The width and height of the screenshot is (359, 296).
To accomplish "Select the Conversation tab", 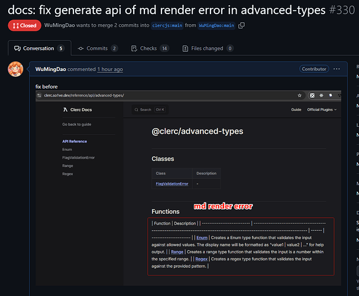I will [x=40, y=49].
